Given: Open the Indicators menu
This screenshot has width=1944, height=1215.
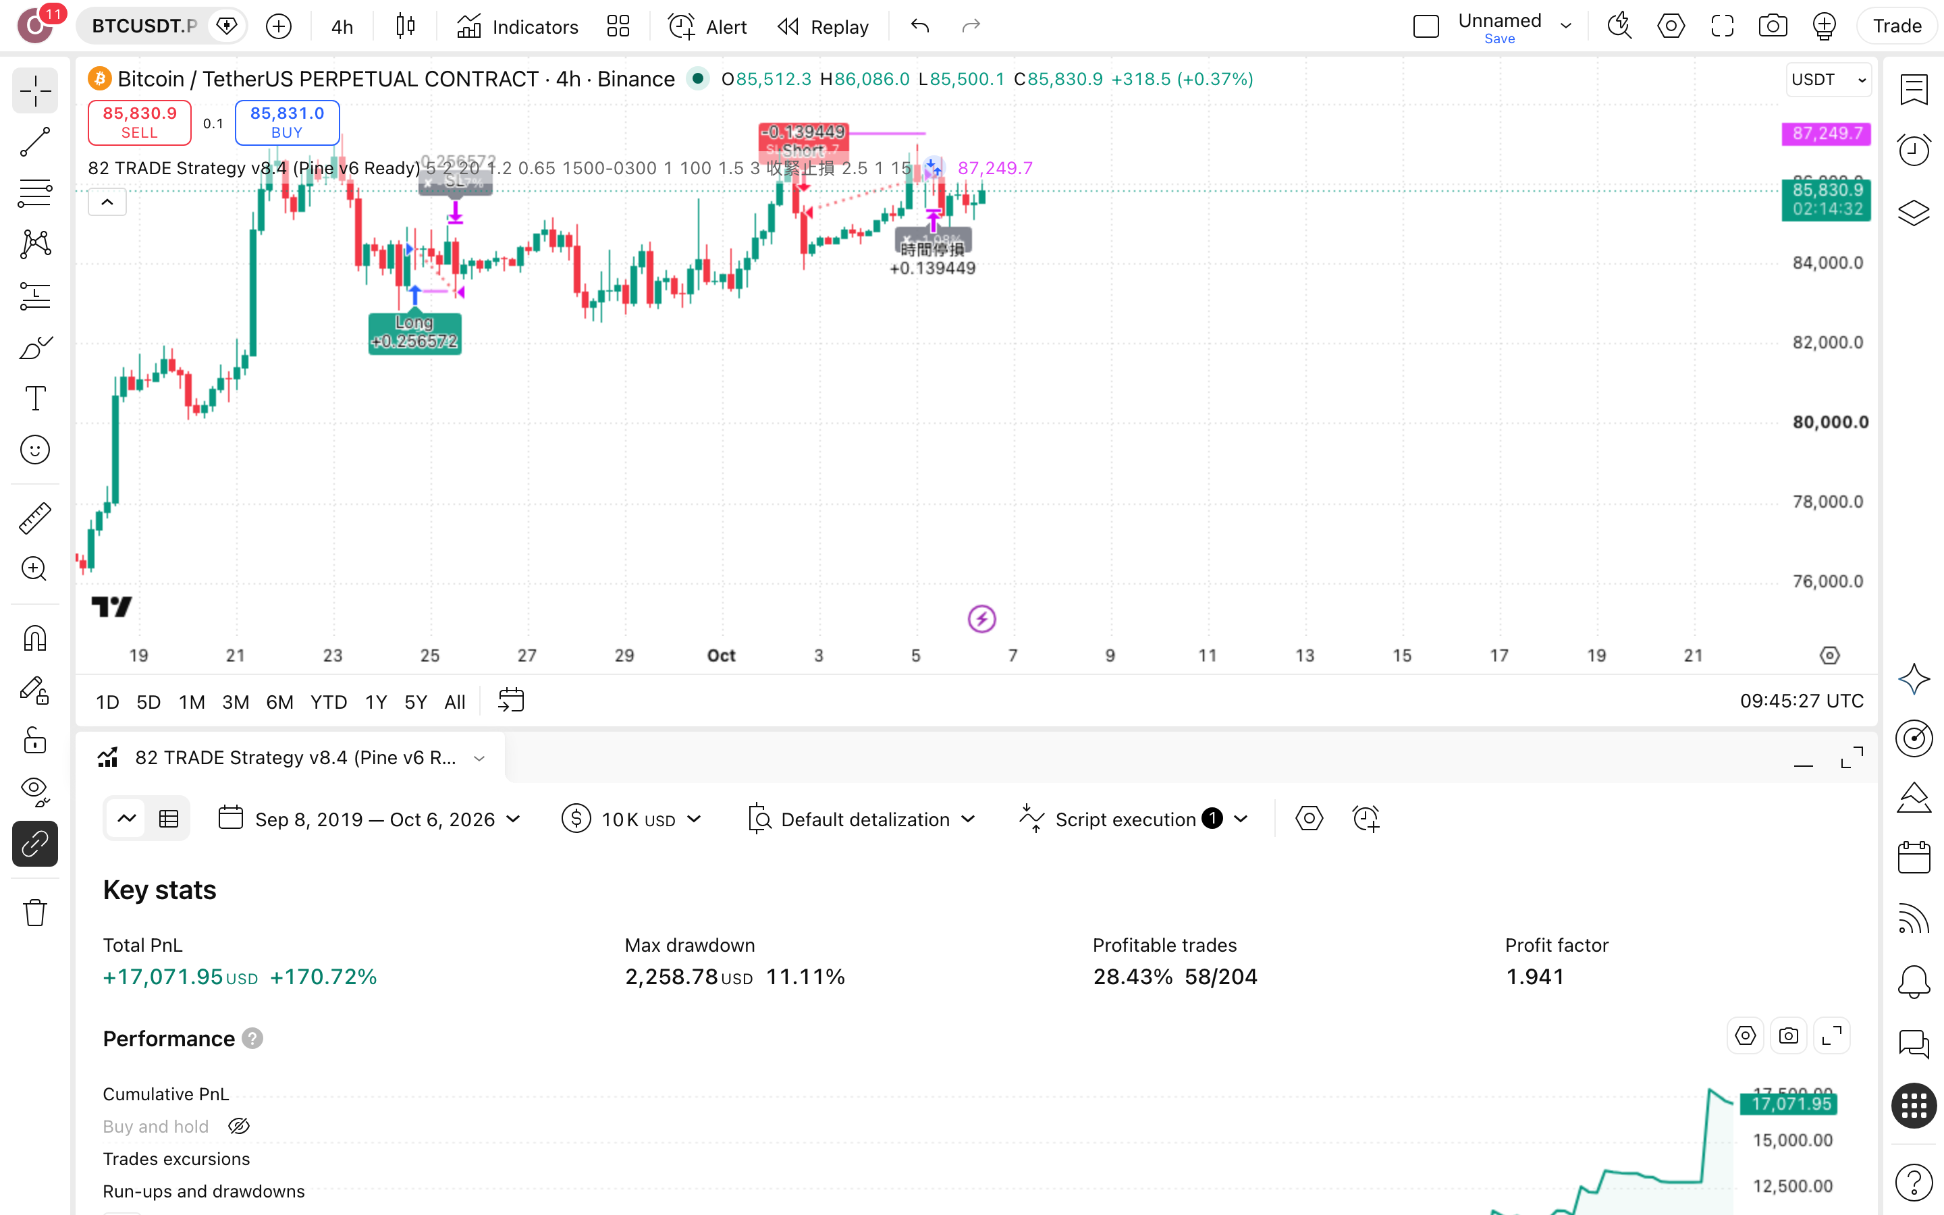Looking at the screenshot, I should tap(517, 26).
